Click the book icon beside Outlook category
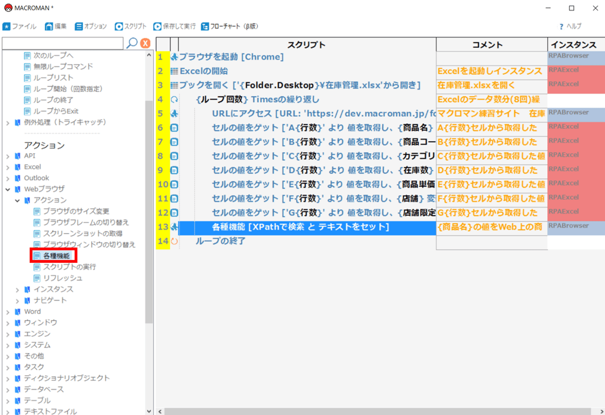 [x=18, y=178]
